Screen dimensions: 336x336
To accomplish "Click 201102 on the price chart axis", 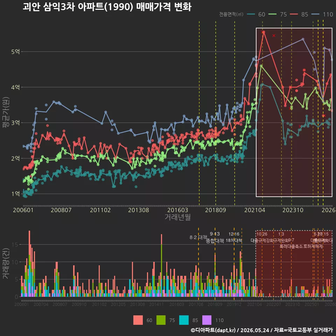I will coord(100,210).
